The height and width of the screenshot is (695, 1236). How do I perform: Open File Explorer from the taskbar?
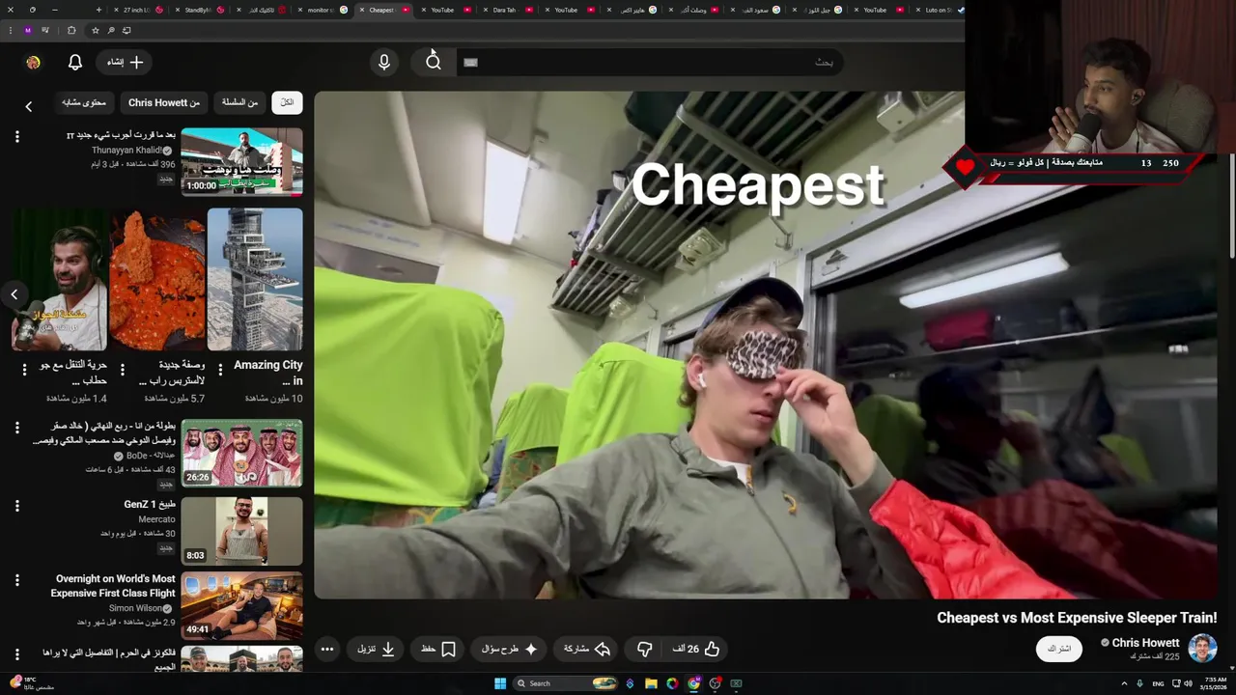coord(651,683)
